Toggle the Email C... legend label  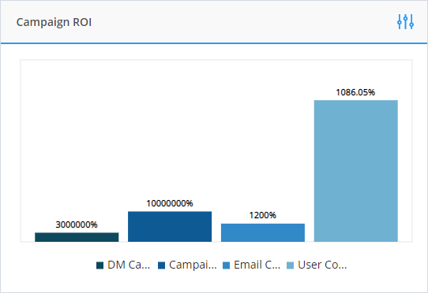(x=257, y=265)
